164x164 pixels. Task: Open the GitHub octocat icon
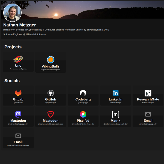point(51,93)
